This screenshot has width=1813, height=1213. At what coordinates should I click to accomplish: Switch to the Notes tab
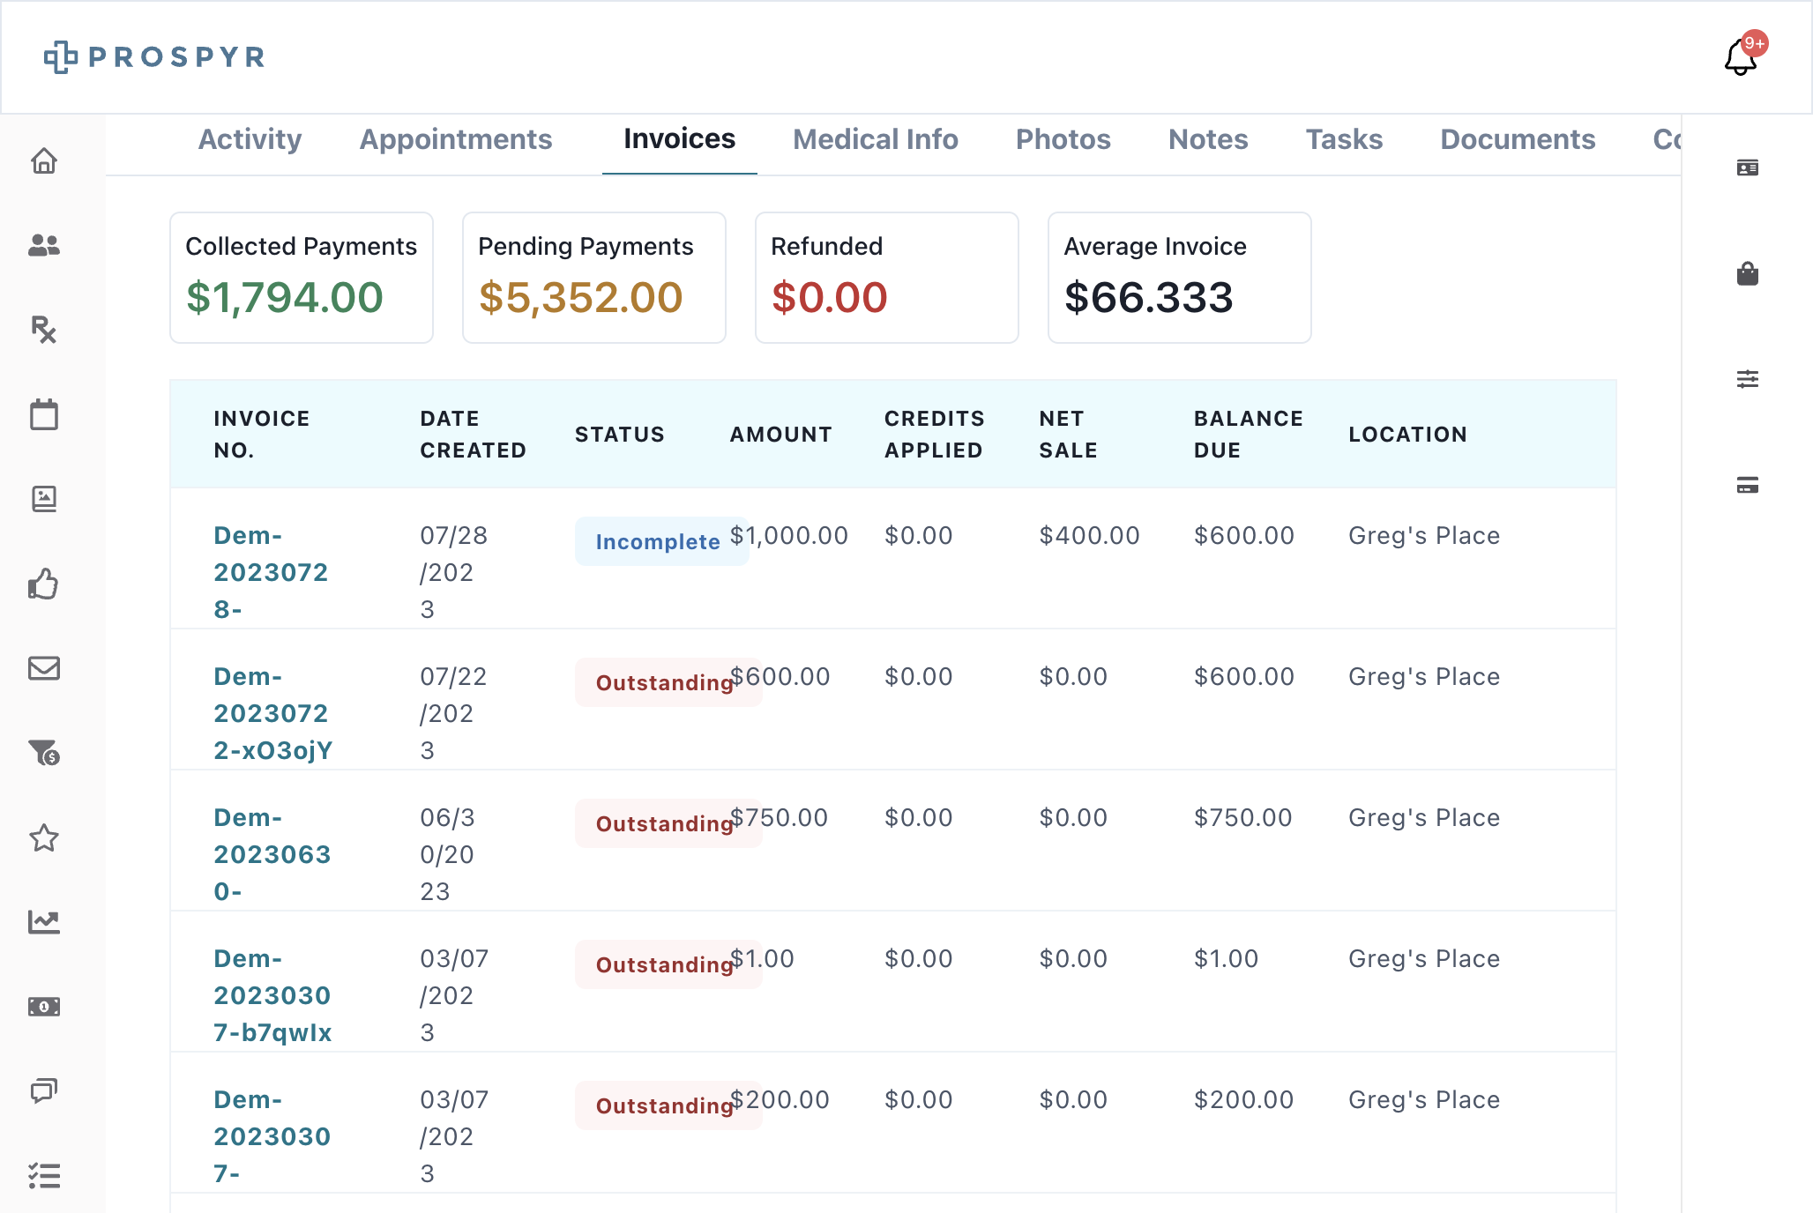click(x=1208, y=139)
